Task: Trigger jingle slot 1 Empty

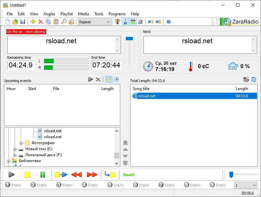Action: click(x=13, y=185)
